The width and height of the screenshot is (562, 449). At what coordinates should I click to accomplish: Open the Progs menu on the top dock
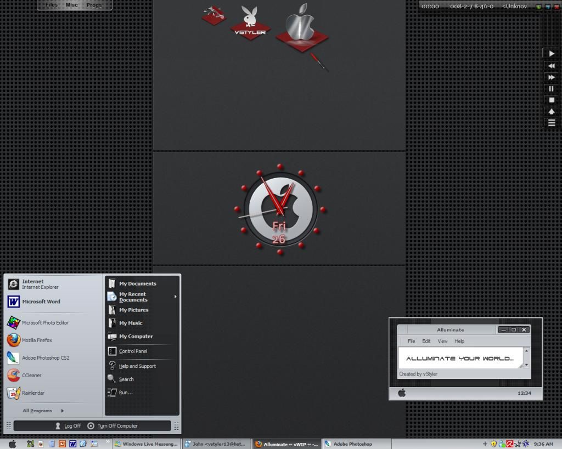pyautogui.click(x=94, y=4)
